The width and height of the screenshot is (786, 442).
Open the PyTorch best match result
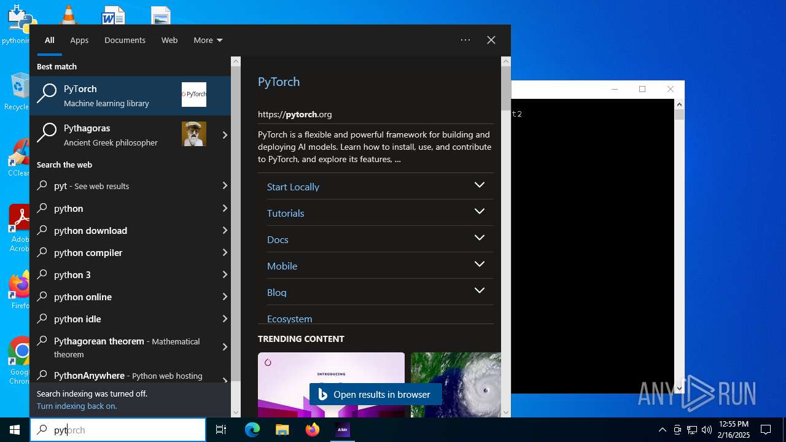pos(130,95)
